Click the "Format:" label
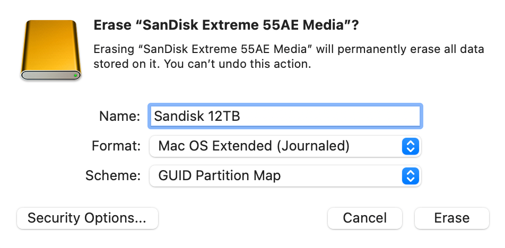The height and width of the screenshot is (248, 505). tap(116, 146)
